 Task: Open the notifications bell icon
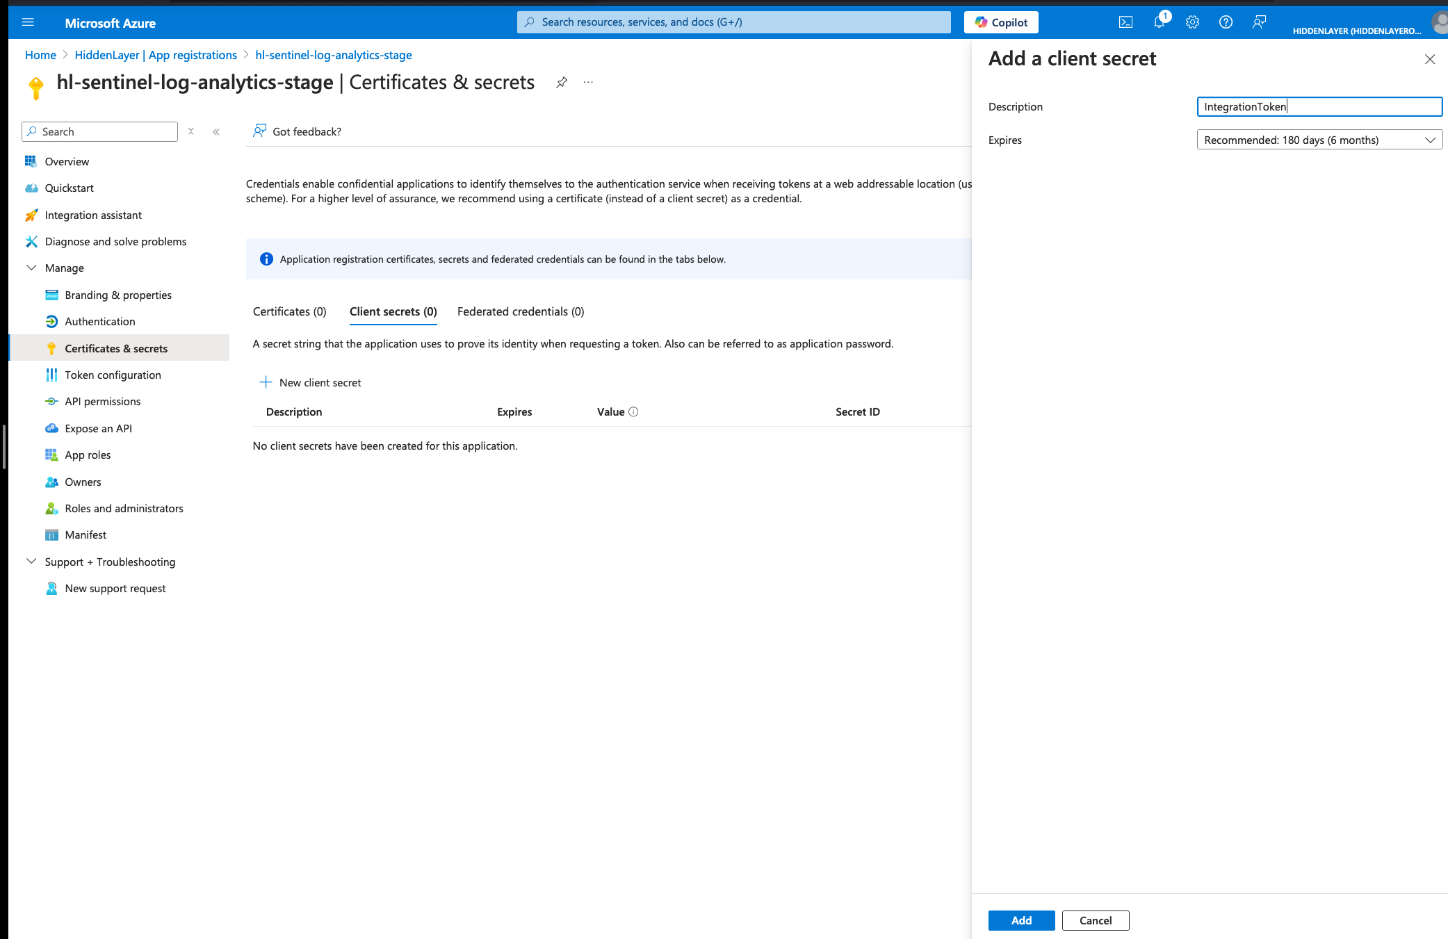pos(1159,22)
